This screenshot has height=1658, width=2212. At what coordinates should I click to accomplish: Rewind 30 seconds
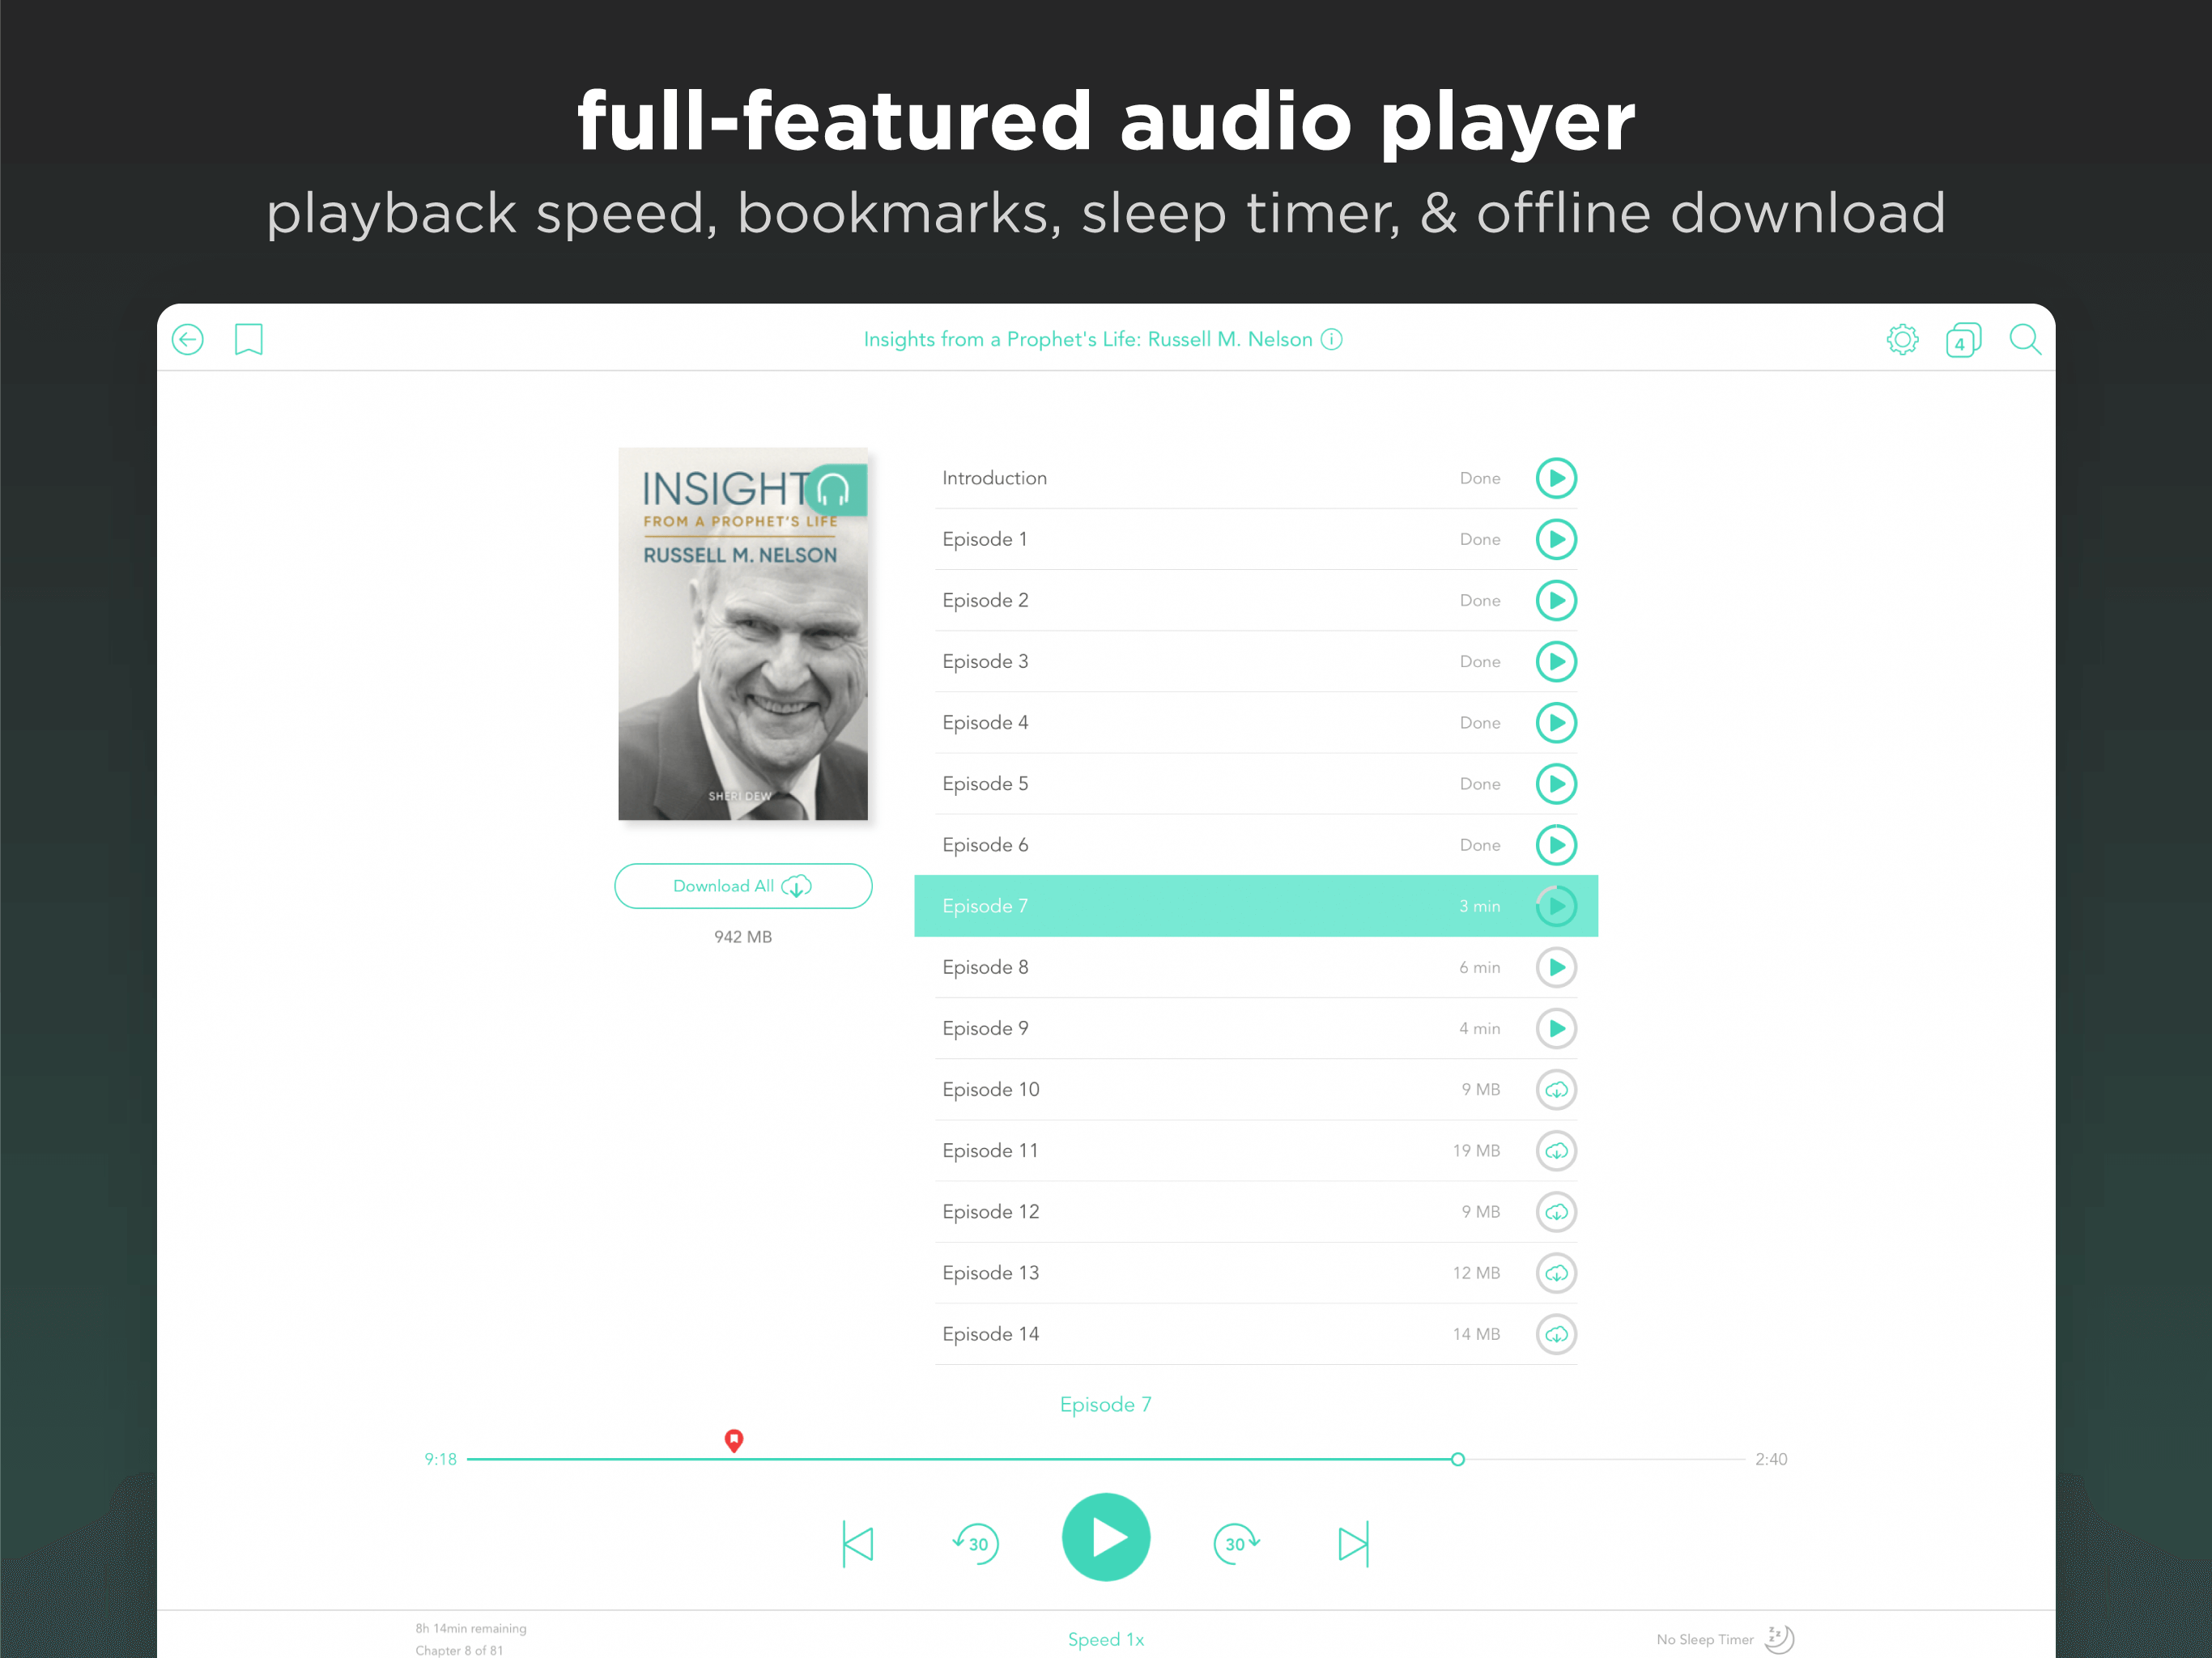tap(975, 1543)
